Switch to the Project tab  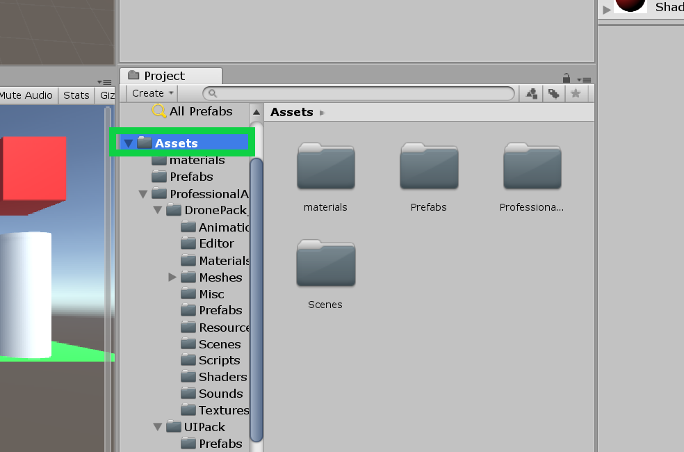coord(164,76)
